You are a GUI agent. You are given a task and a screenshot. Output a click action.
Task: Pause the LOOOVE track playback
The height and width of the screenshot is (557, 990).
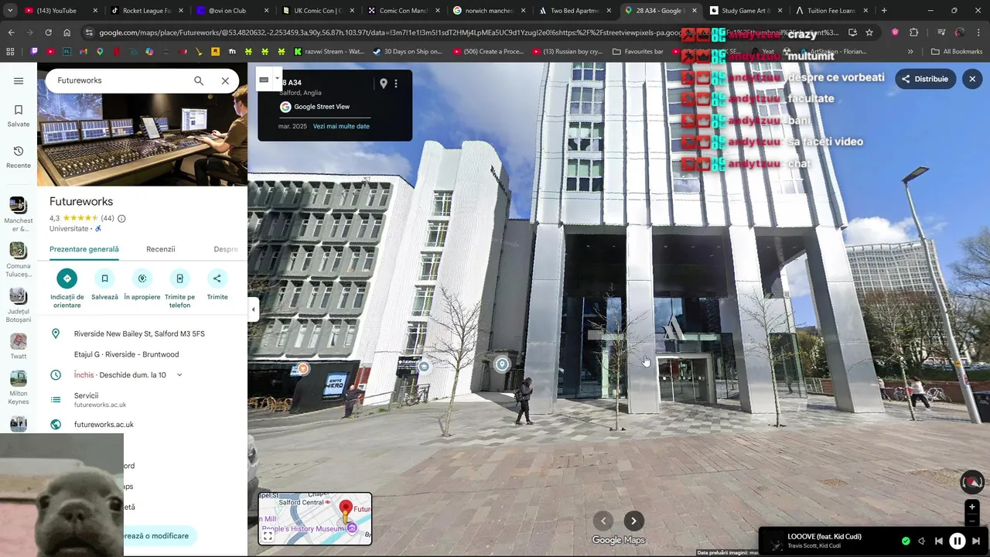click(957, 541)
